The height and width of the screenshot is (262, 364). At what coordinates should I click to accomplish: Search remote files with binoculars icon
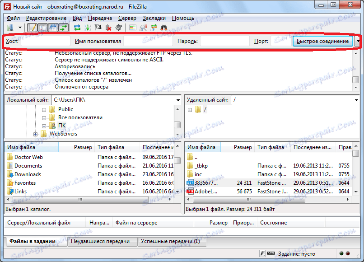[x=164, y=28]
